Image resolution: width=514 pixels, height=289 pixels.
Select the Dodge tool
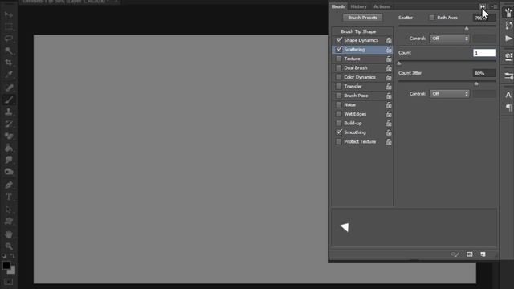point(9,172)
